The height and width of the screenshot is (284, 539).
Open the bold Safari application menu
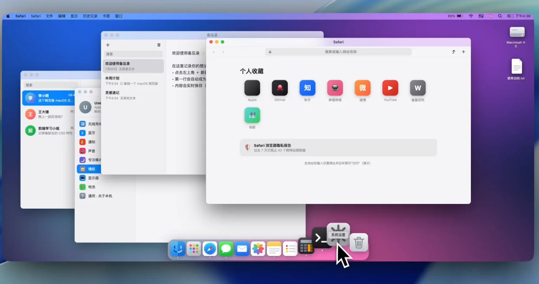coord(20,16)
